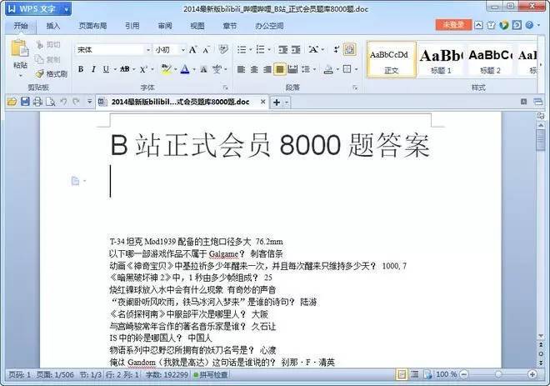Click zoom out minus button in status bar
Image resolution: width=550 pixels, height=386 pixels.
click(x=463, y=374)
